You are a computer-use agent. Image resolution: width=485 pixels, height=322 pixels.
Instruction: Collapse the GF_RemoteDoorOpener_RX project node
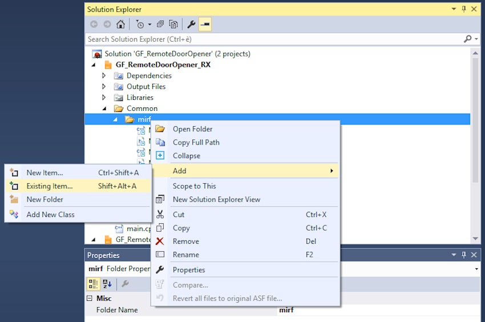(94, 65)
